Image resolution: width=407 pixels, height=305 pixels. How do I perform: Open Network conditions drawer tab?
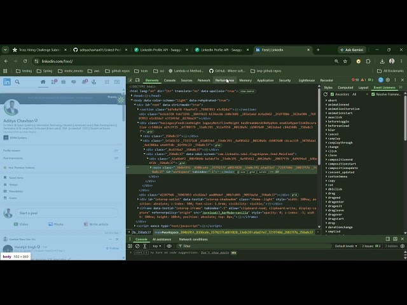point(193,240)
